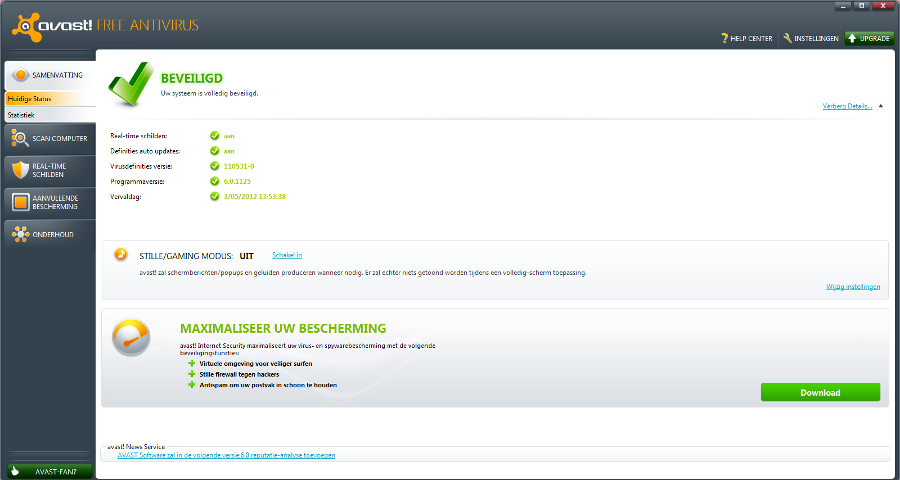Click the plus icon beside Virtuele omgeving
This screenshot has width=900, height=480.
coord(192,363)
